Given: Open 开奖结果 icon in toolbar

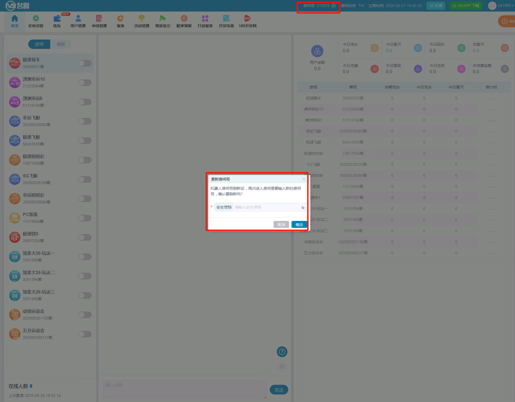Looking at the screenshot, I should click(226, 19).
